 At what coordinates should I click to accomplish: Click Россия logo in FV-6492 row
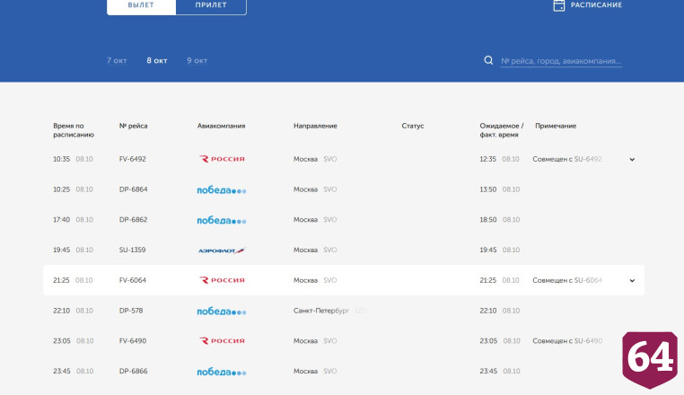(x=222, y=159)
